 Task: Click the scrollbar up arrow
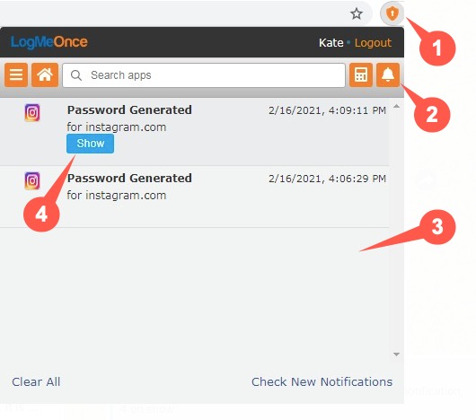[x=396, y=106]
